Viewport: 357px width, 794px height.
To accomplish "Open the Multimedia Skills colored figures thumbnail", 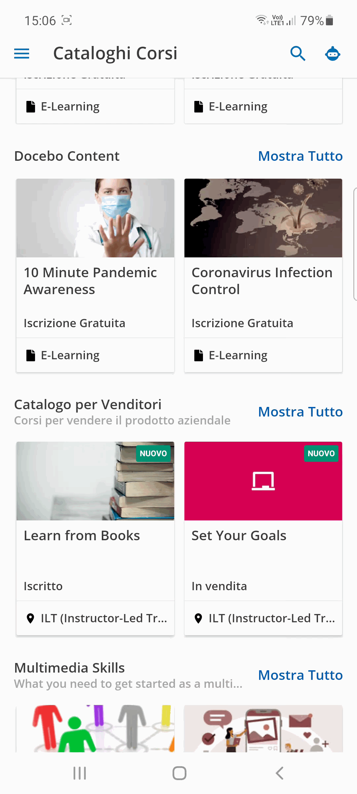I will (96, 728).
